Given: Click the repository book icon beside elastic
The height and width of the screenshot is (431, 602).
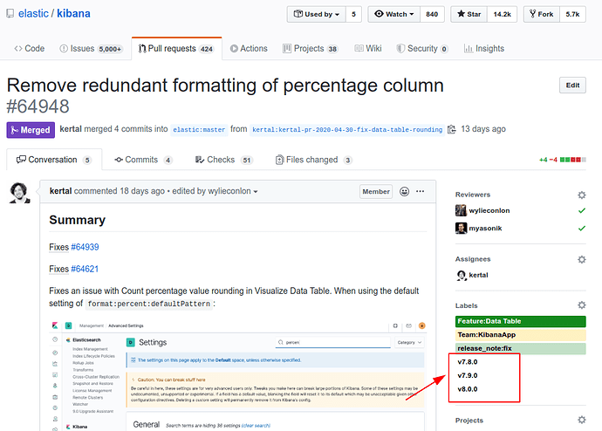Looking at the screenshot, I should click(x=10, y=14).
